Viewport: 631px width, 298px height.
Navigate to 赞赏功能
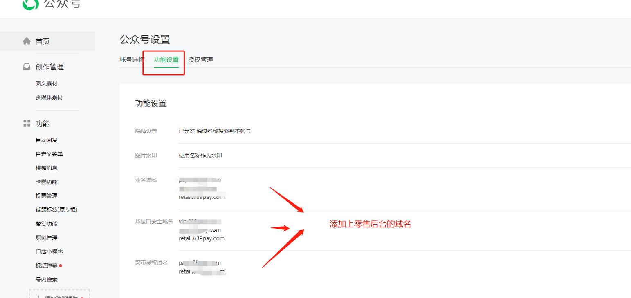pos(46,223)
